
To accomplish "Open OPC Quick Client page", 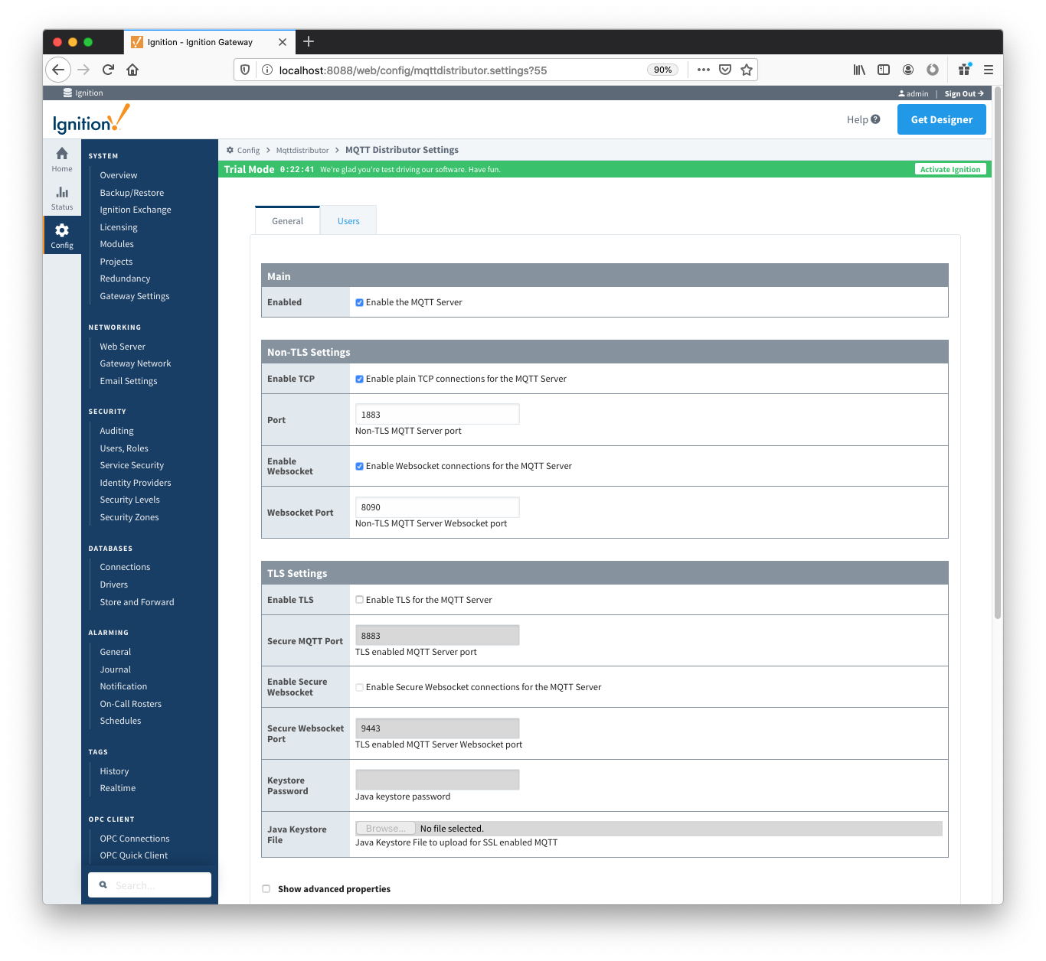I will point(134,855).
